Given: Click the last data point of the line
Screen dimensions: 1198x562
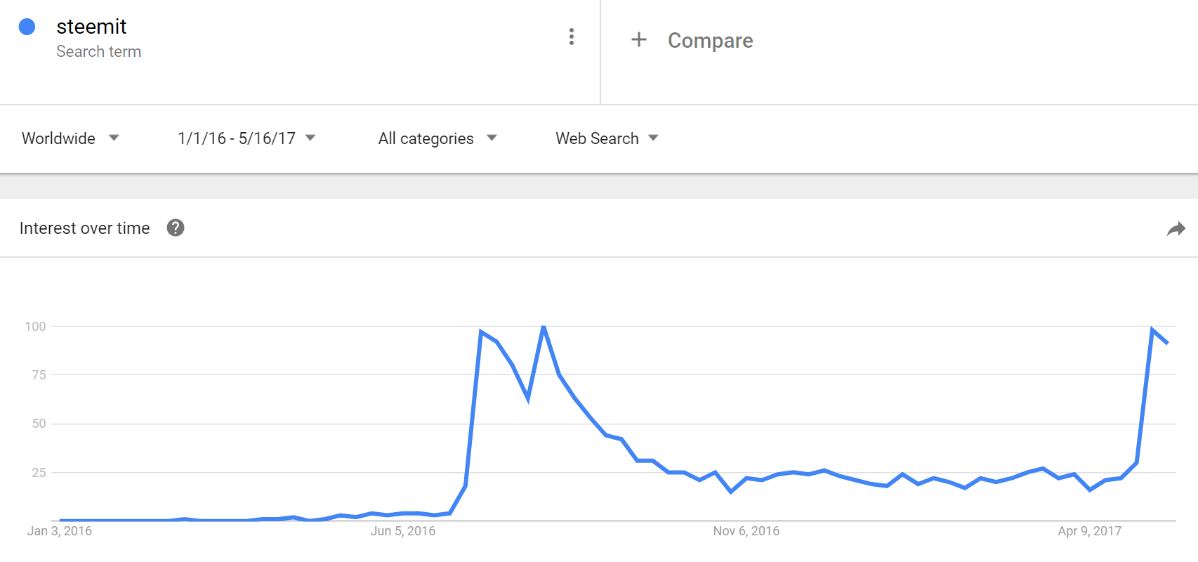Looking at the screenshot, I should 1167,343.
